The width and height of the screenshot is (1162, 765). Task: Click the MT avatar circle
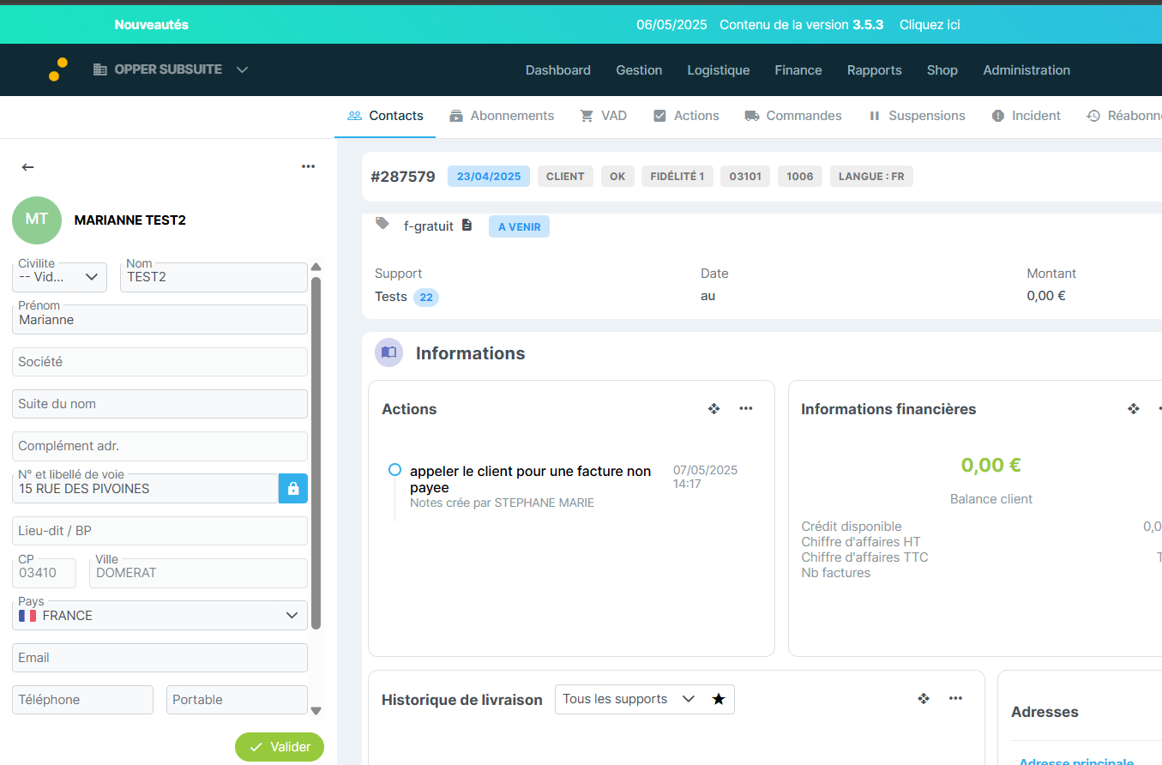click(37, 220)
